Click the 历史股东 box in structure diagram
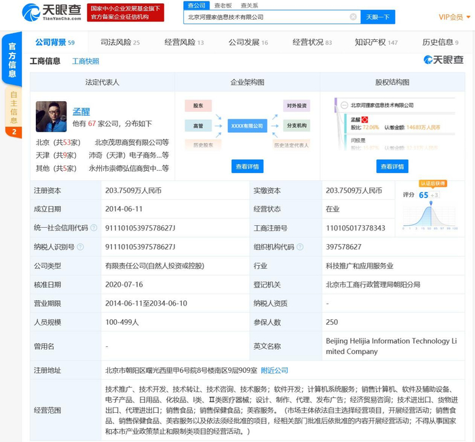 (x=203, y=145)
